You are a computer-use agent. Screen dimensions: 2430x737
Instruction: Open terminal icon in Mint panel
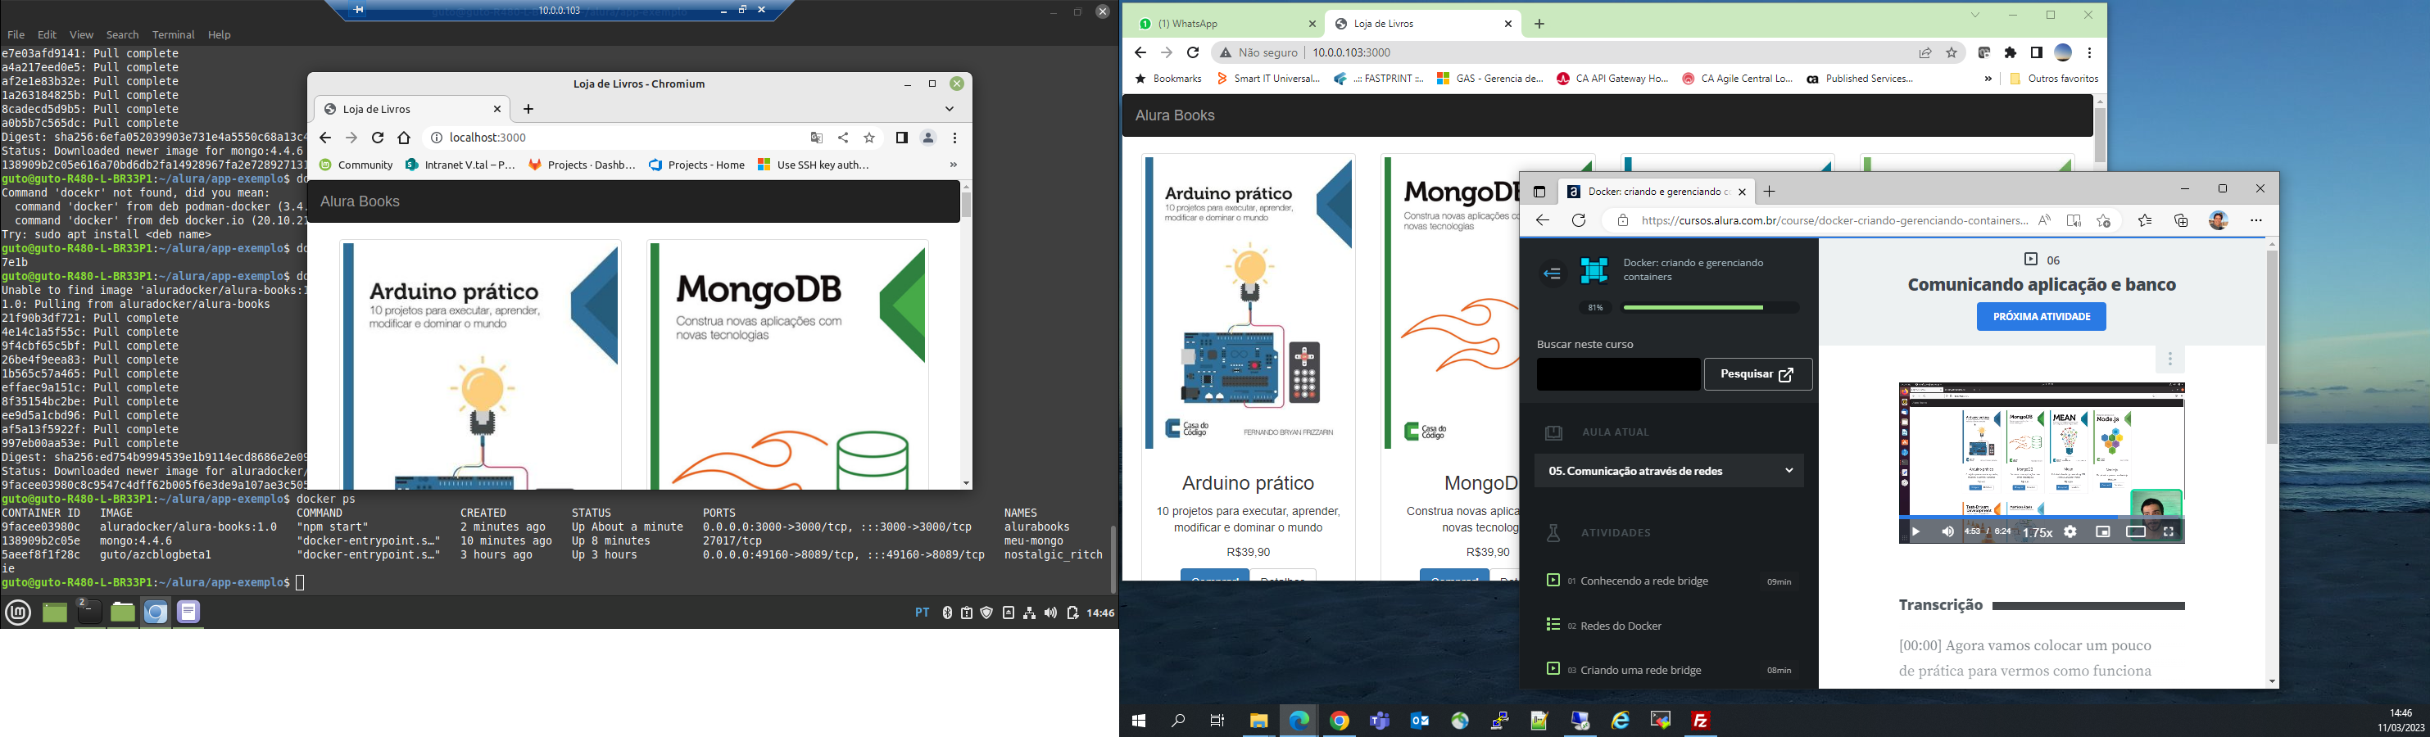click(x=88, y=613)
